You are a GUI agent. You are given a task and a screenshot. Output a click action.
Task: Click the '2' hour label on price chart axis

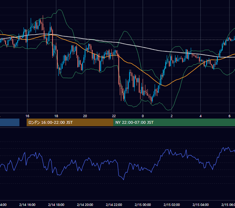tap(172, 116)
